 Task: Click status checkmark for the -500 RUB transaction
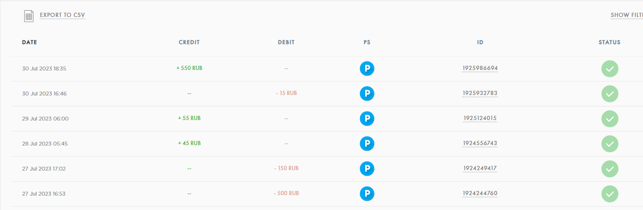click(609, 194)
